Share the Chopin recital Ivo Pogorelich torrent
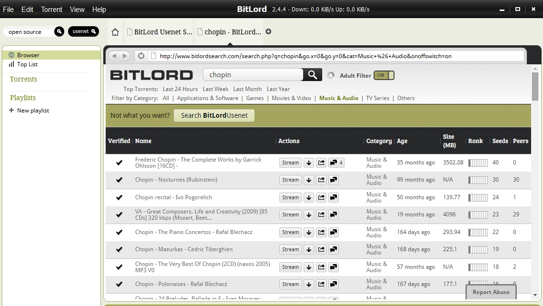Image resolution: width=543 pixels, height=306 pixels. coord(321,197)
